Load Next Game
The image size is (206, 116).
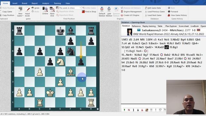[153, 15]
